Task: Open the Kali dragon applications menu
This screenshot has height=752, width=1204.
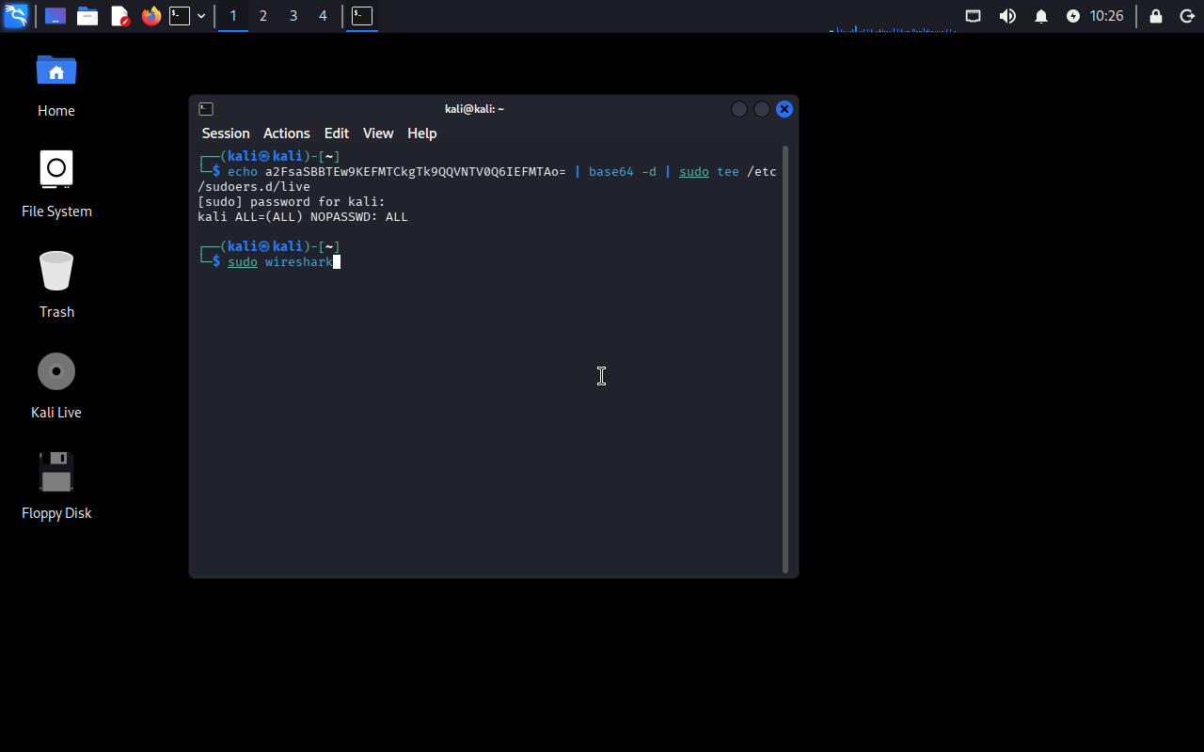Action: (x=16, y=16)
